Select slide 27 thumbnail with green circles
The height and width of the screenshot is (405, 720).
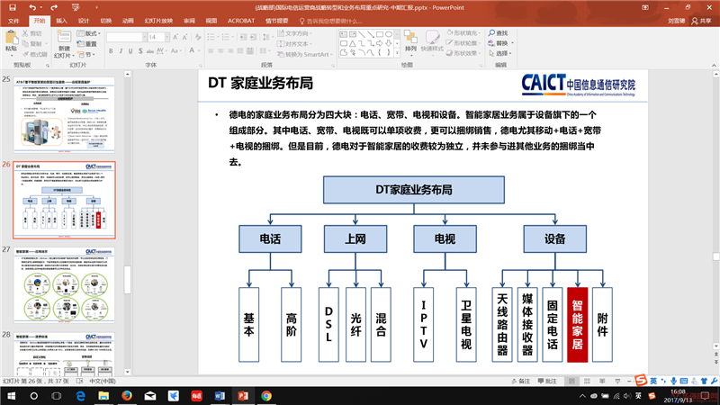coord(64,285)
